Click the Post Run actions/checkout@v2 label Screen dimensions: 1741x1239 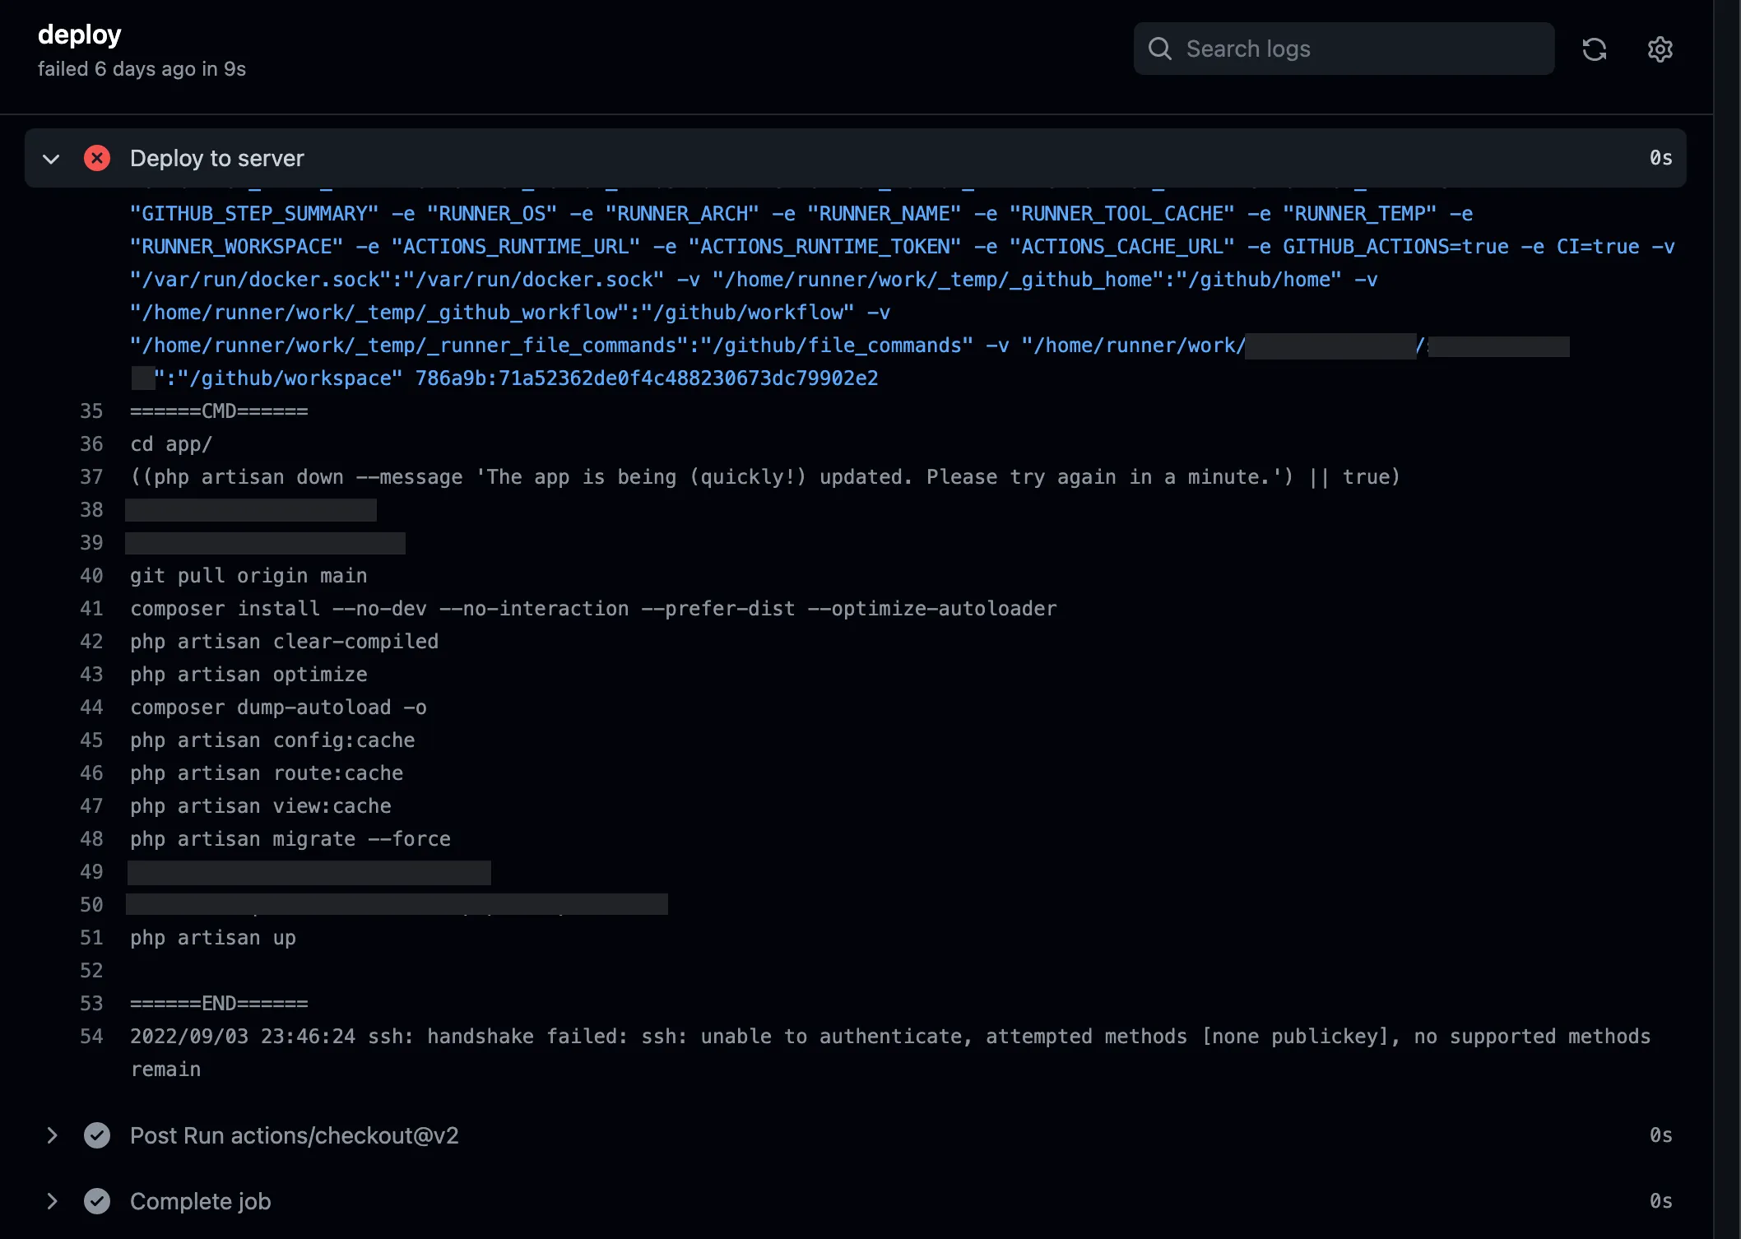[x=294, y=1135]
